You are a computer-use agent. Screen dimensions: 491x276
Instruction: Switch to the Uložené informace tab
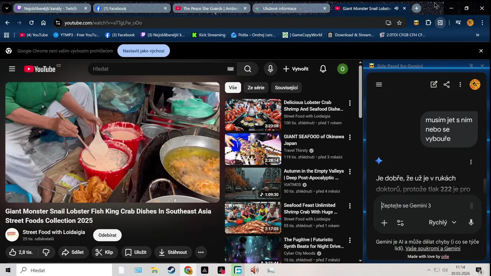tap(292, 8)
